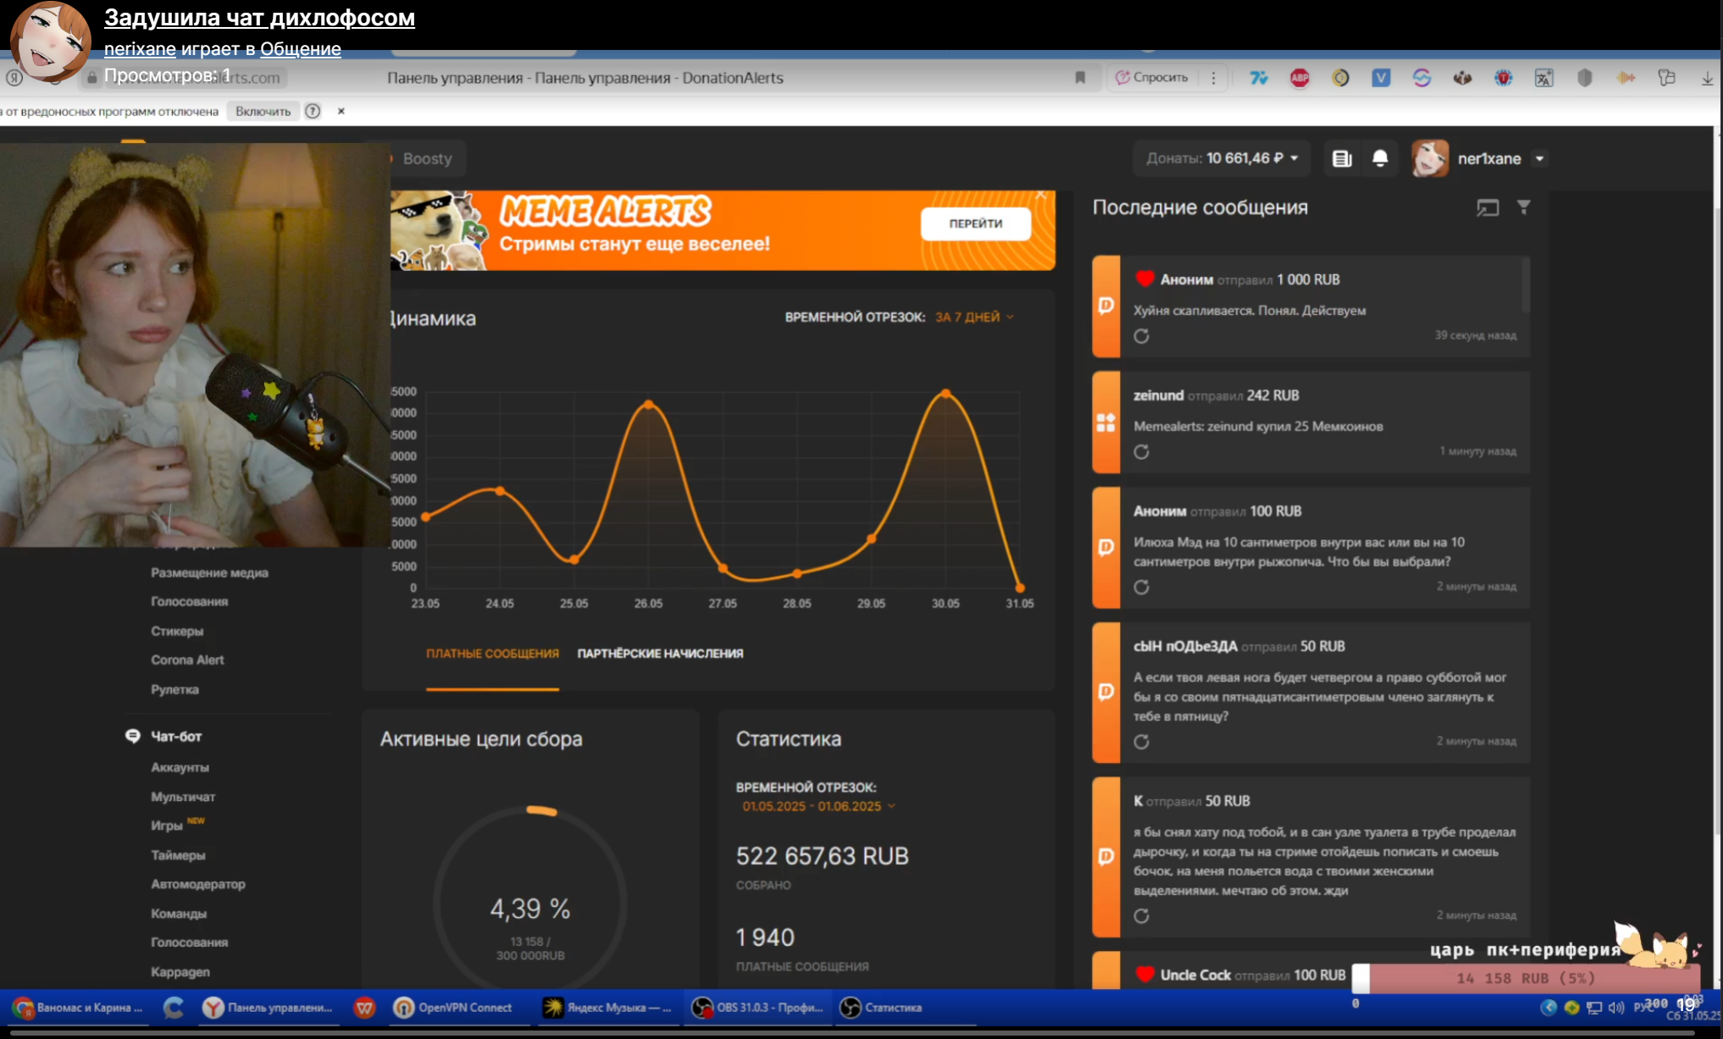
Task: Click the filter funnel icon in Последние сообщения
Action: coord(1523,207)
